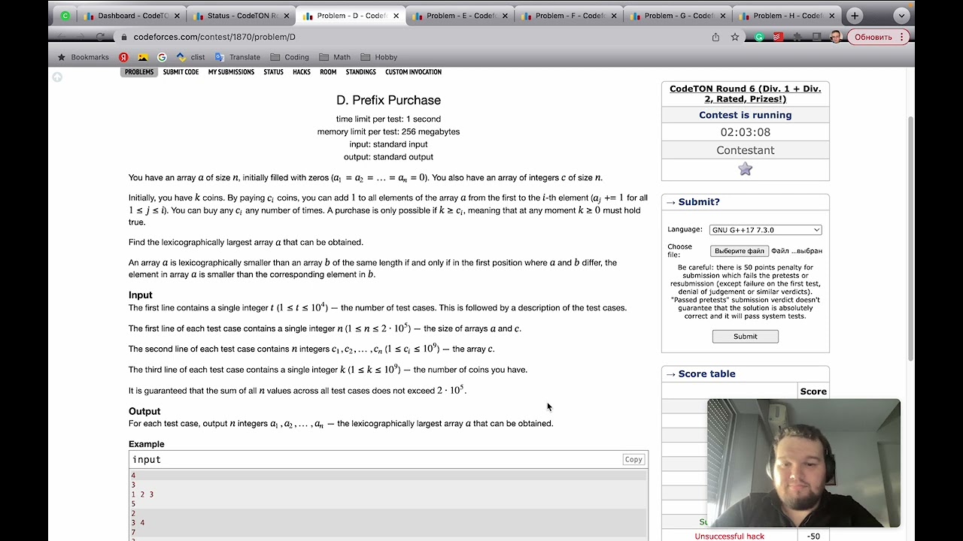The width and height of the screenshot is (963, 541).
Task: Click the reload page icon
Action: tap(101, 37)
